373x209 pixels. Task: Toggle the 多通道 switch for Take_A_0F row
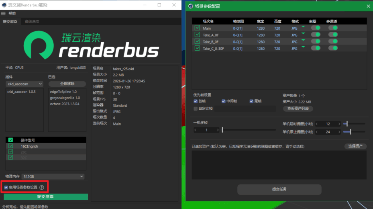click(333, 35)
